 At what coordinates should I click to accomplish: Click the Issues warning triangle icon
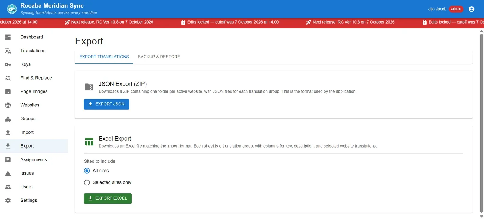8,173
